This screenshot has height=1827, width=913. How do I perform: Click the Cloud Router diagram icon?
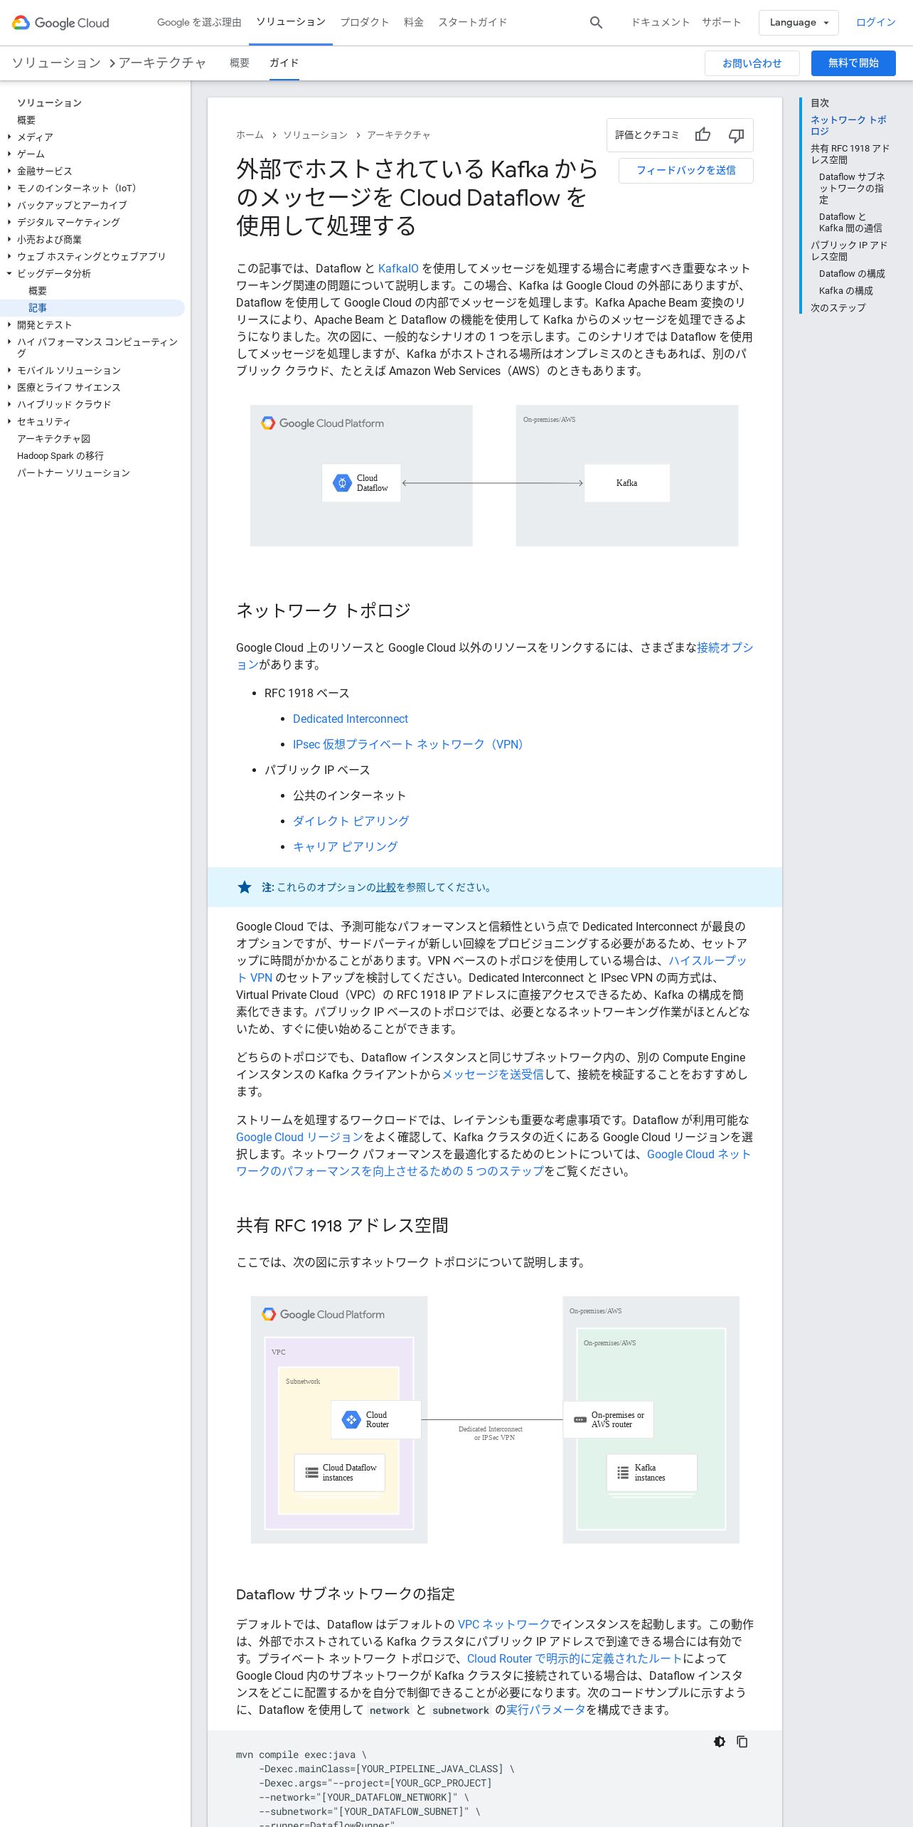coord(351,1419)
